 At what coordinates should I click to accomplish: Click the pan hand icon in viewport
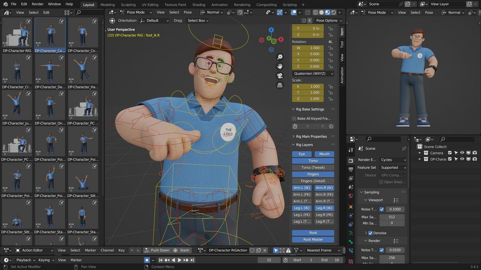click(280, 66)
